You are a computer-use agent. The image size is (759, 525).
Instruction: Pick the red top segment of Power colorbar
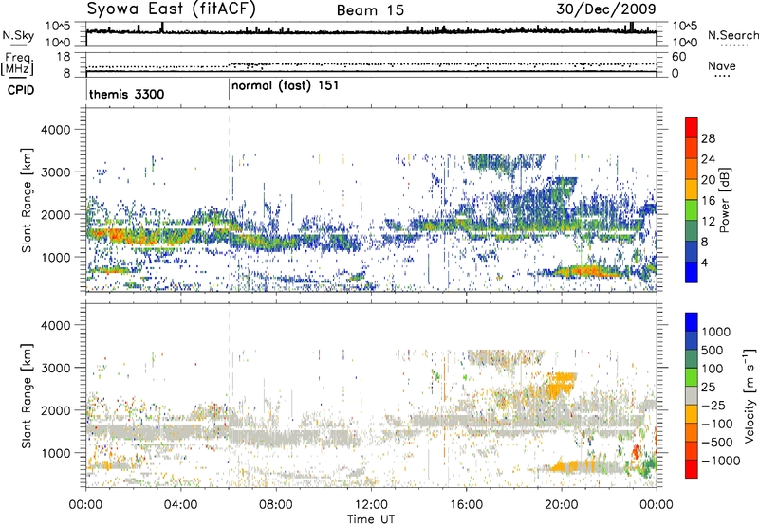click(692, 127)
